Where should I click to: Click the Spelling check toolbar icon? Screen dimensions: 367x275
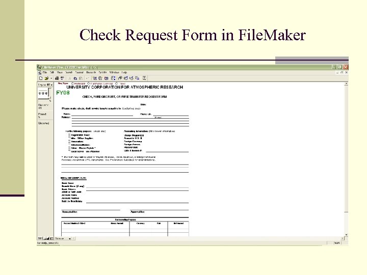tap(62, 78)
